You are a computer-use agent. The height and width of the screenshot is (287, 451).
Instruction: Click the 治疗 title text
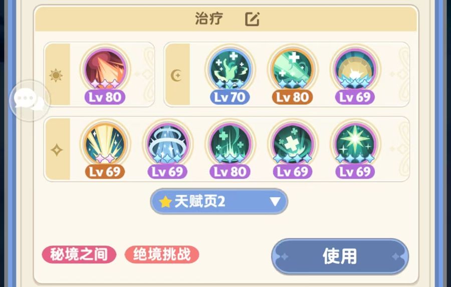tap(209, 19)
